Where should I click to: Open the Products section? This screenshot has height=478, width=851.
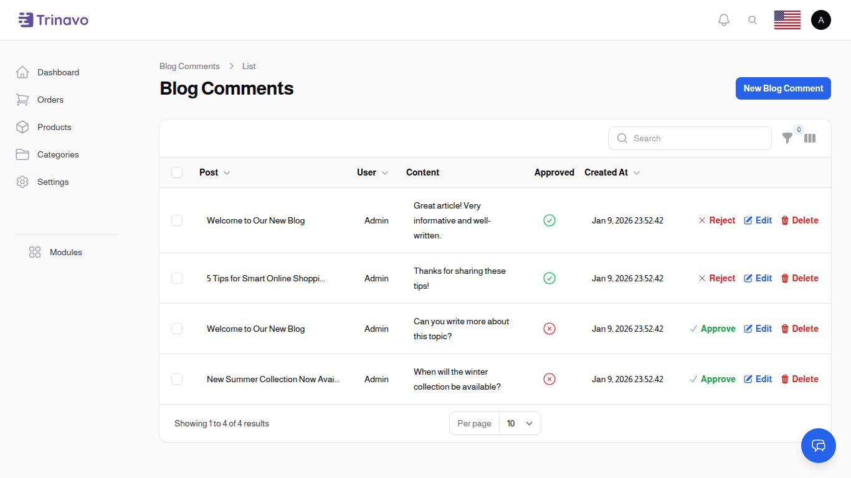(x=54, y=127)
